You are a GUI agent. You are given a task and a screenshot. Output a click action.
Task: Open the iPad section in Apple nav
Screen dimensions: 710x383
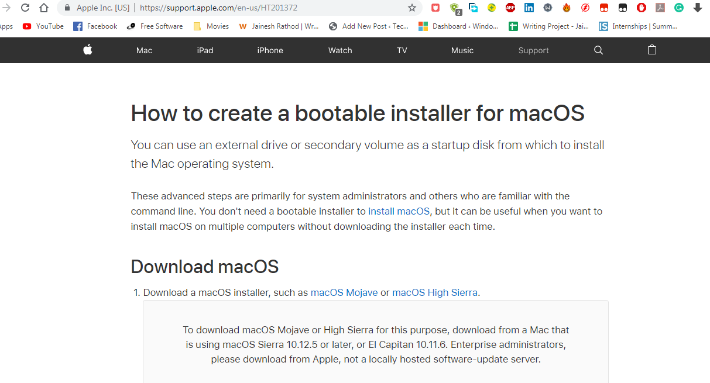(205, 50)
